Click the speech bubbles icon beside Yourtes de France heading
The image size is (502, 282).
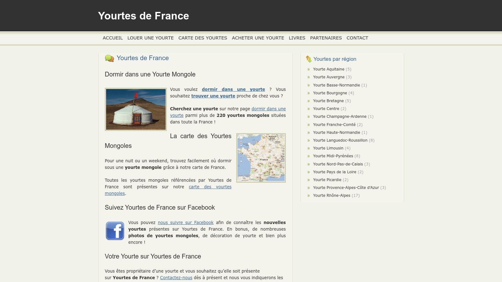(x=109, y=58)
